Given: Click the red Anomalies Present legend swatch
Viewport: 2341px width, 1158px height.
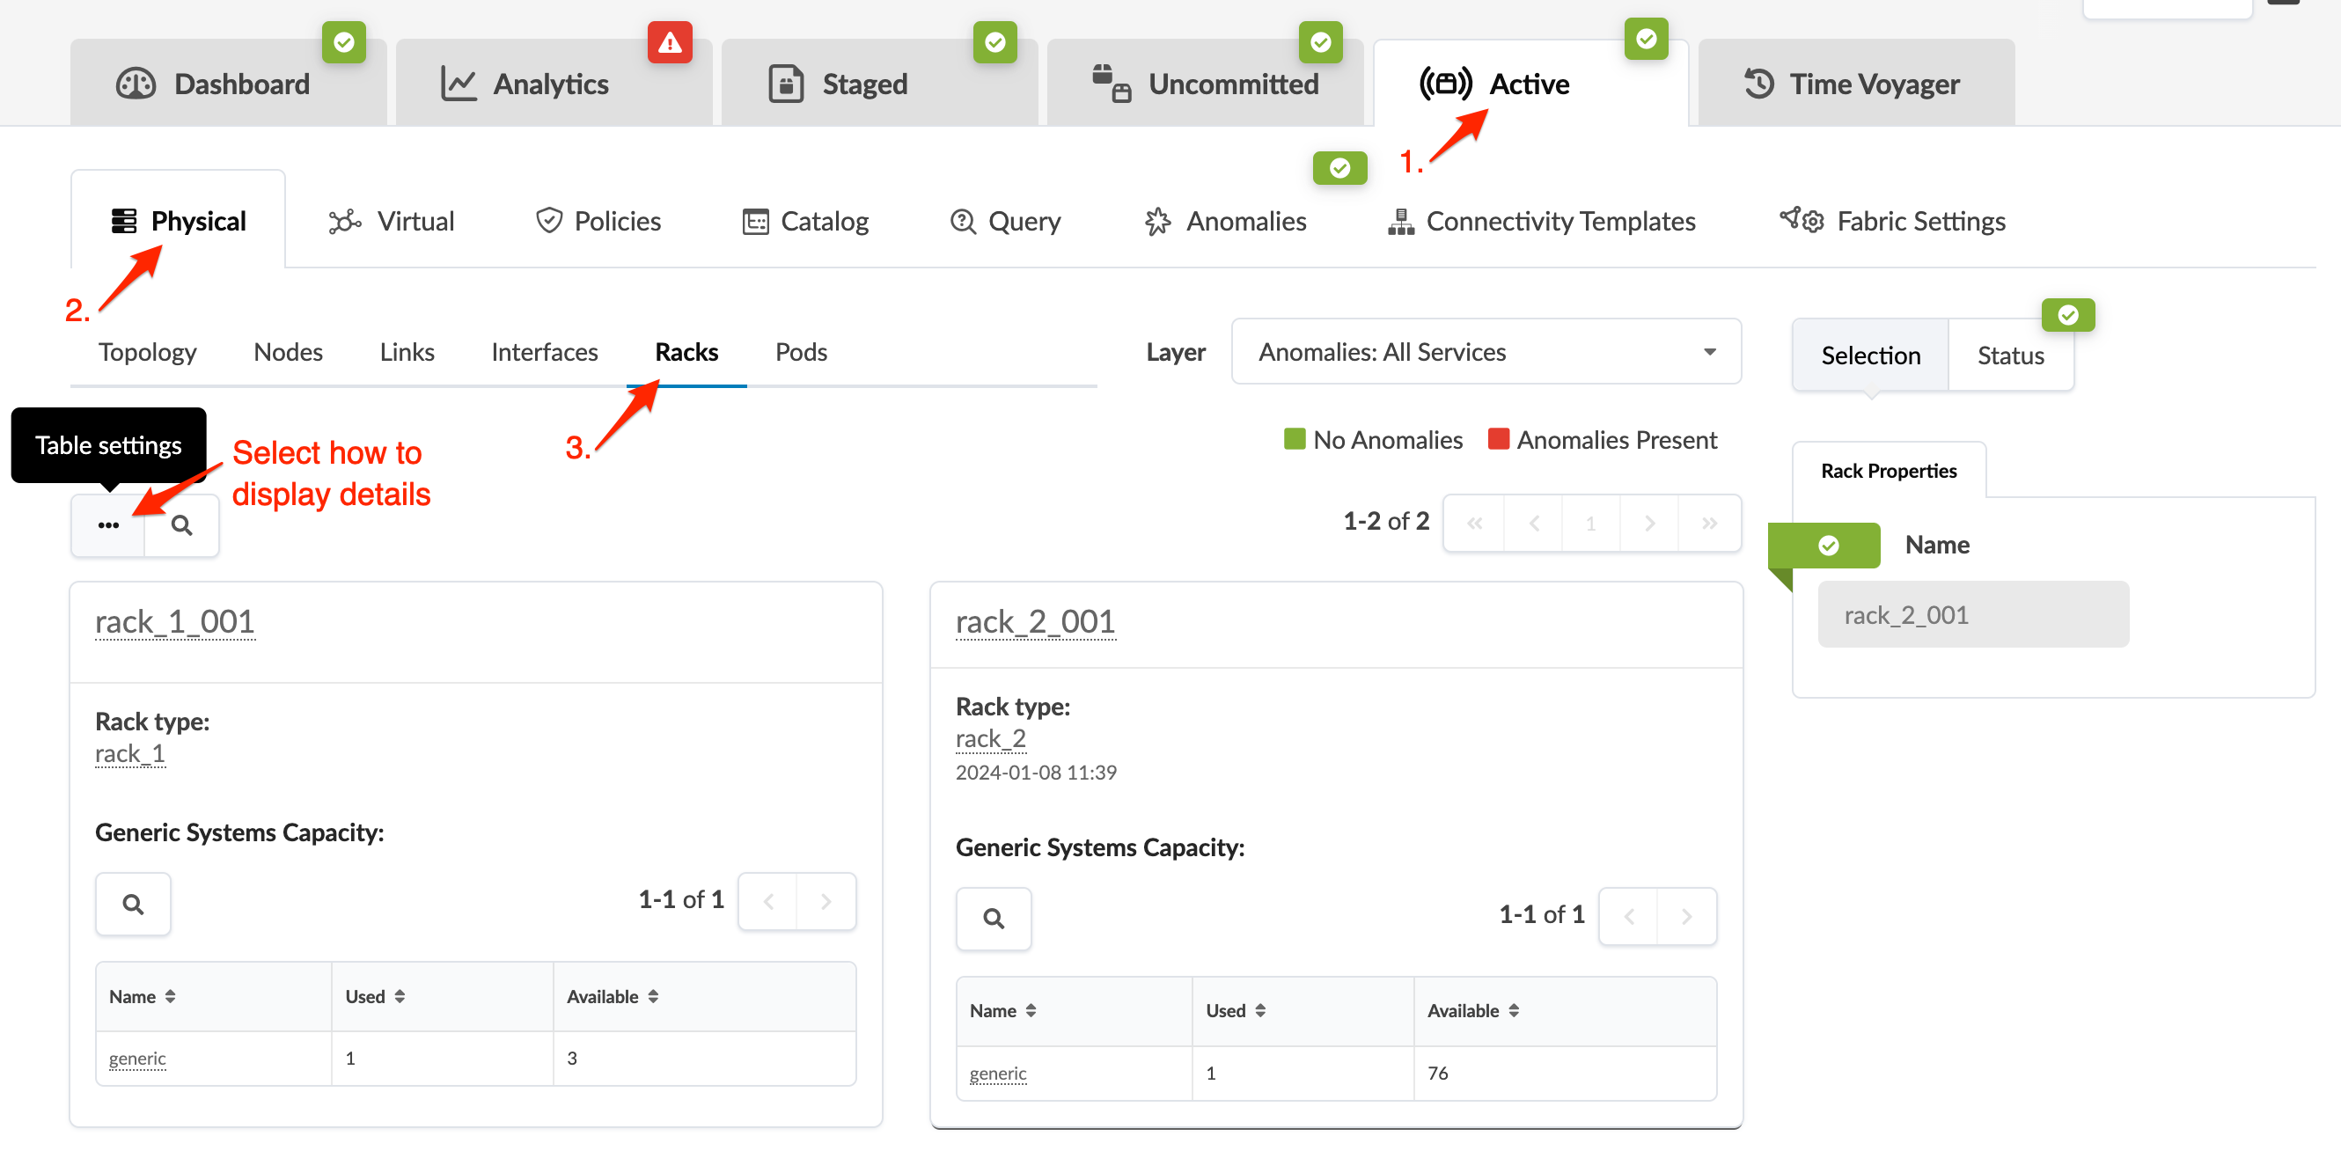Looking at the screenshot, I should coord(1498,439).
